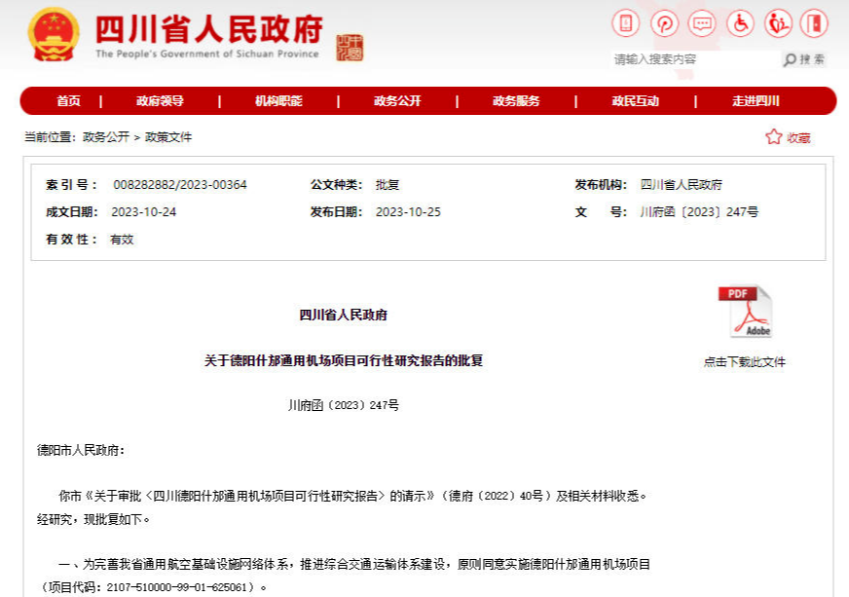The width and height of the screenshot is (849, 597).
Task: Select the 成文日期 value 2023-10-24
Action: (x=143, y=211)
